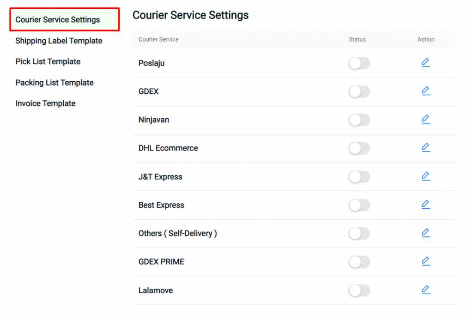Click the Best Express row label

(x=161, y=205)
